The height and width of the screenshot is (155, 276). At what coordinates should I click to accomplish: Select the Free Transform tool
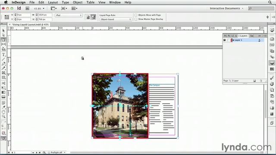tap(3, 88)
